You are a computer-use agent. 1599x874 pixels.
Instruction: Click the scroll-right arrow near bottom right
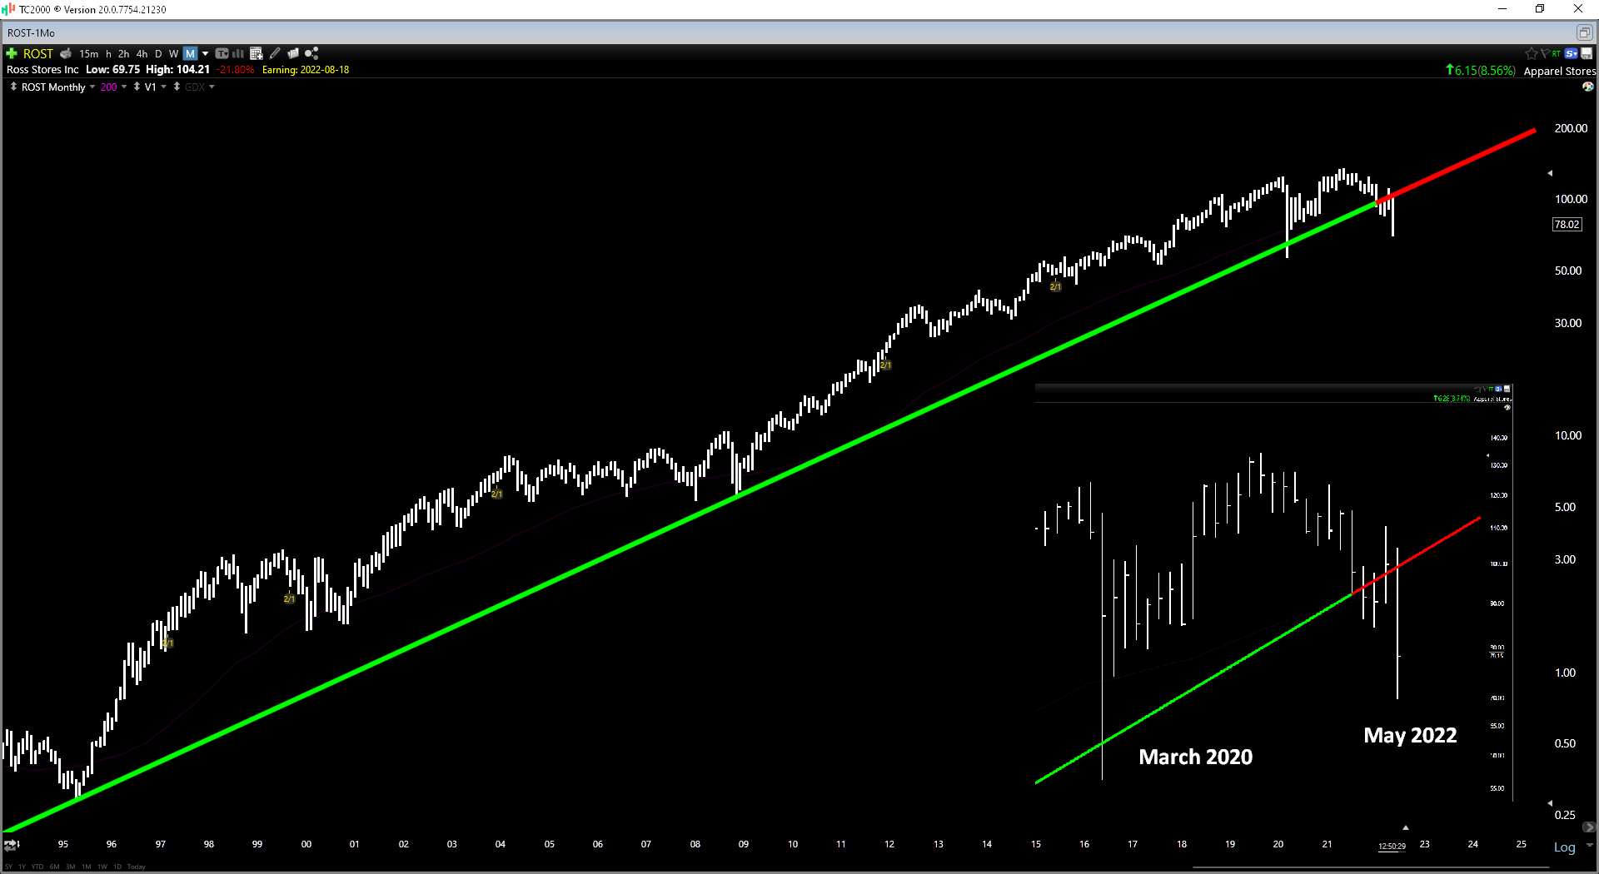tap(1588, 827)
